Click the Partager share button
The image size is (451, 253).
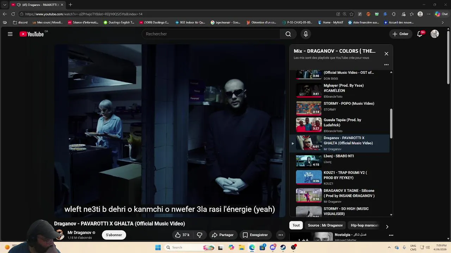[223, 235]
